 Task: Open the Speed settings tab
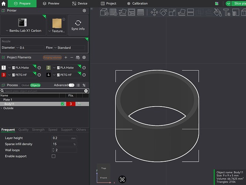pyautogui.click(x=53, y=129)
